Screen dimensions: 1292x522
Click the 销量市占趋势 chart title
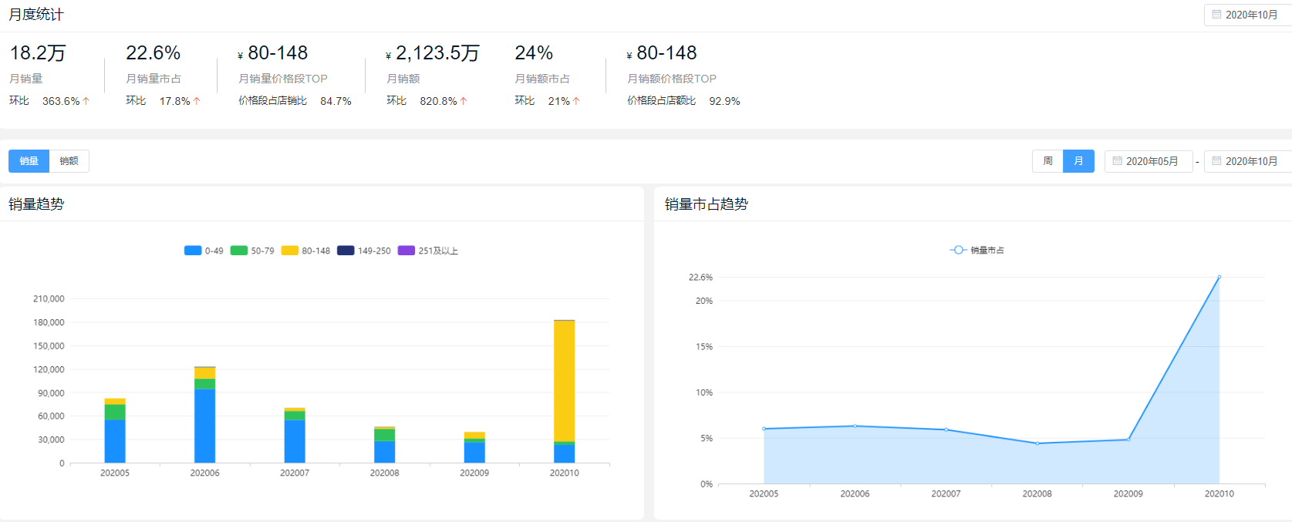pyautogui.click(x=707, y=204)
